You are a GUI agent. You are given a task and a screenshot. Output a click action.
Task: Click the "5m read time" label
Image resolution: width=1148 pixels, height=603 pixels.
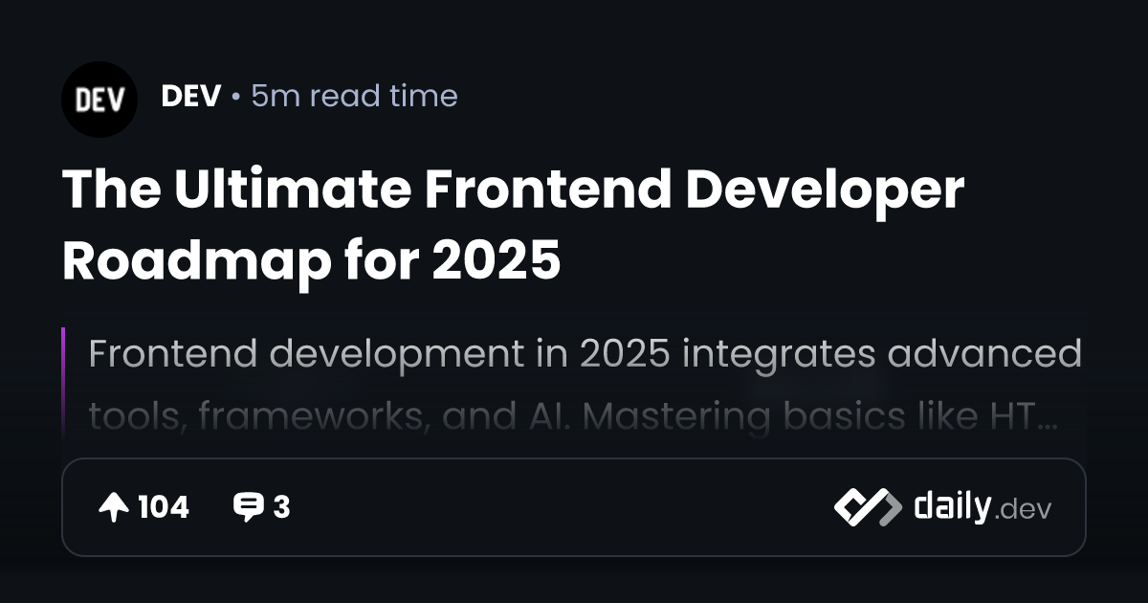(x=354, y=96)
